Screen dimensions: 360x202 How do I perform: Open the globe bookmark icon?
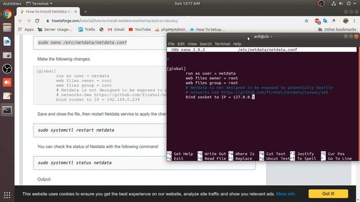[101, 30]
